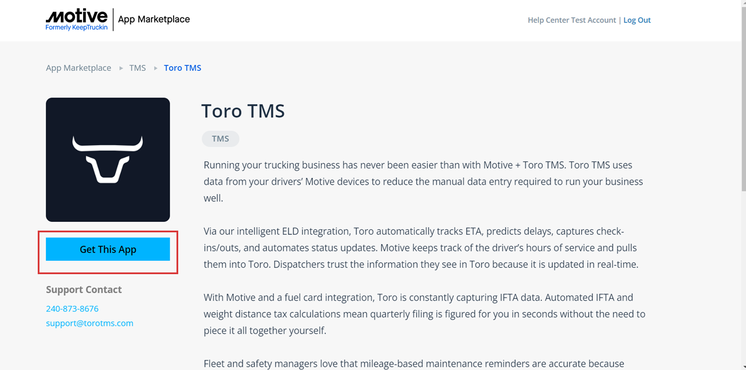
Task: Click the first description paragraph about Motive + Toro
Action: tap(423, 181)
